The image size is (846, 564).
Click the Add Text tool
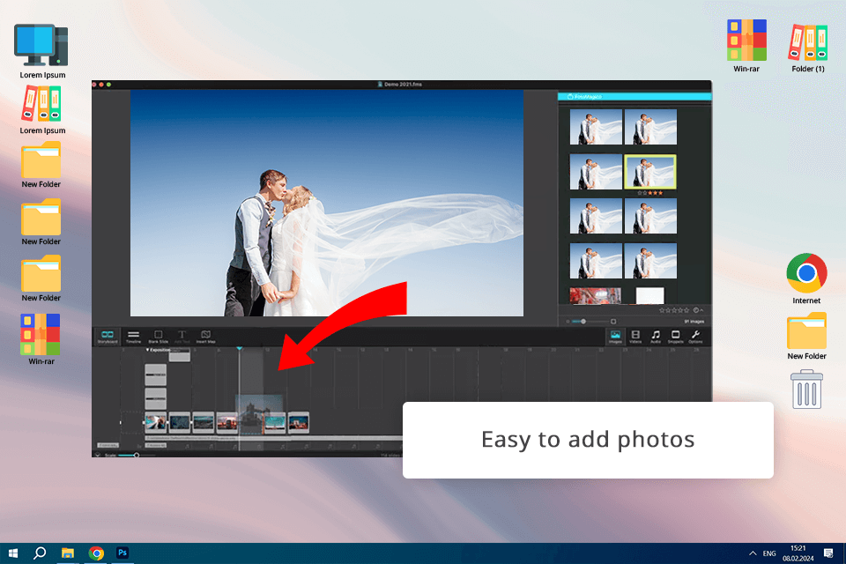(x=182, y=337)
